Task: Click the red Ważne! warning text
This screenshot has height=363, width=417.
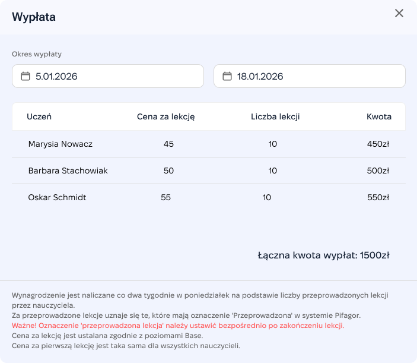Action: coord(178,326)
